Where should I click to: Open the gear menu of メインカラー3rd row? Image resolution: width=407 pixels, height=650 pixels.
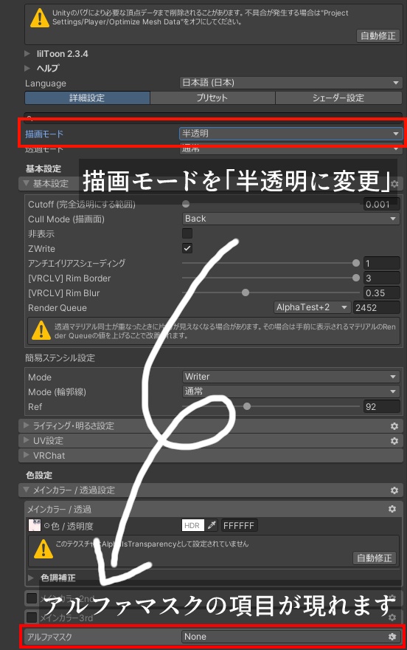coord(392,617)
